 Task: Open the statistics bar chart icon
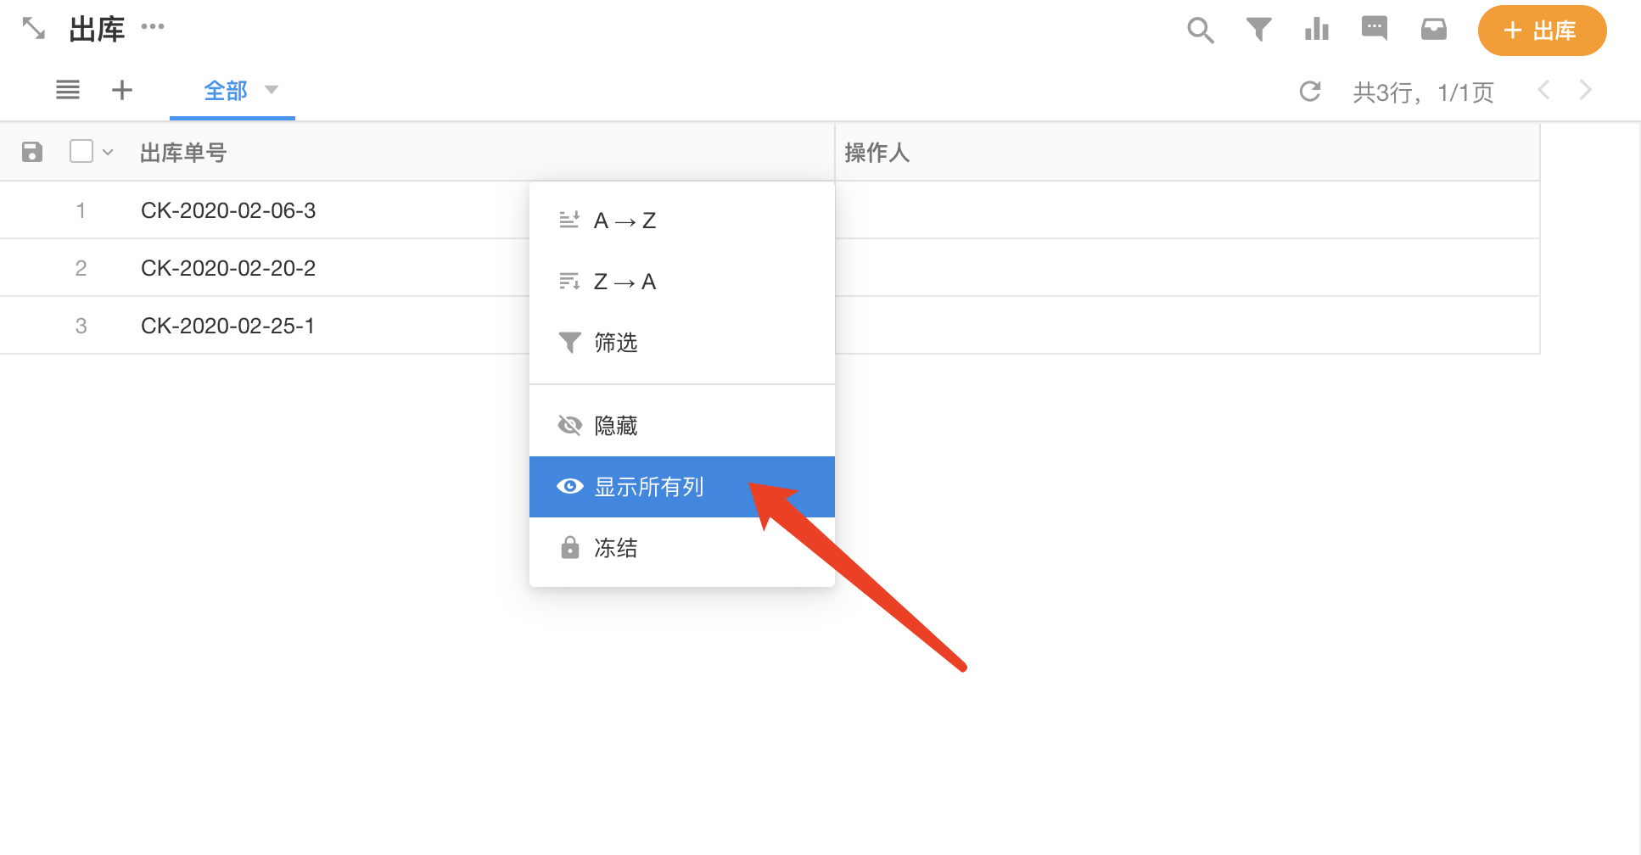1317,30
